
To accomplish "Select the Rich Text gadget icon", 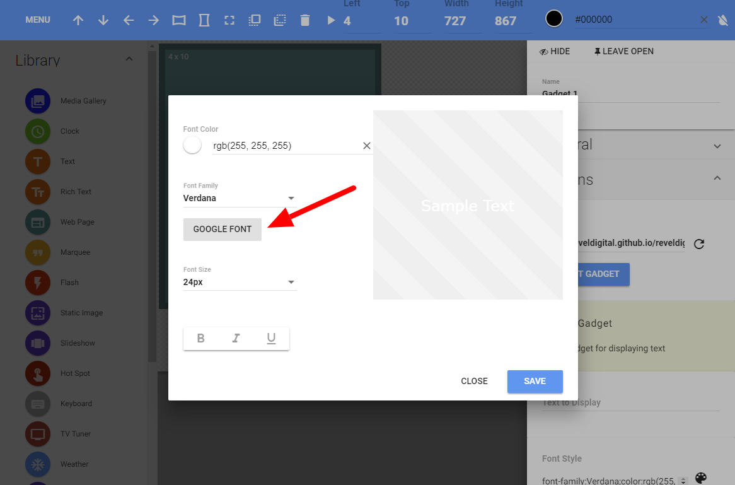I will click(37, 192).
